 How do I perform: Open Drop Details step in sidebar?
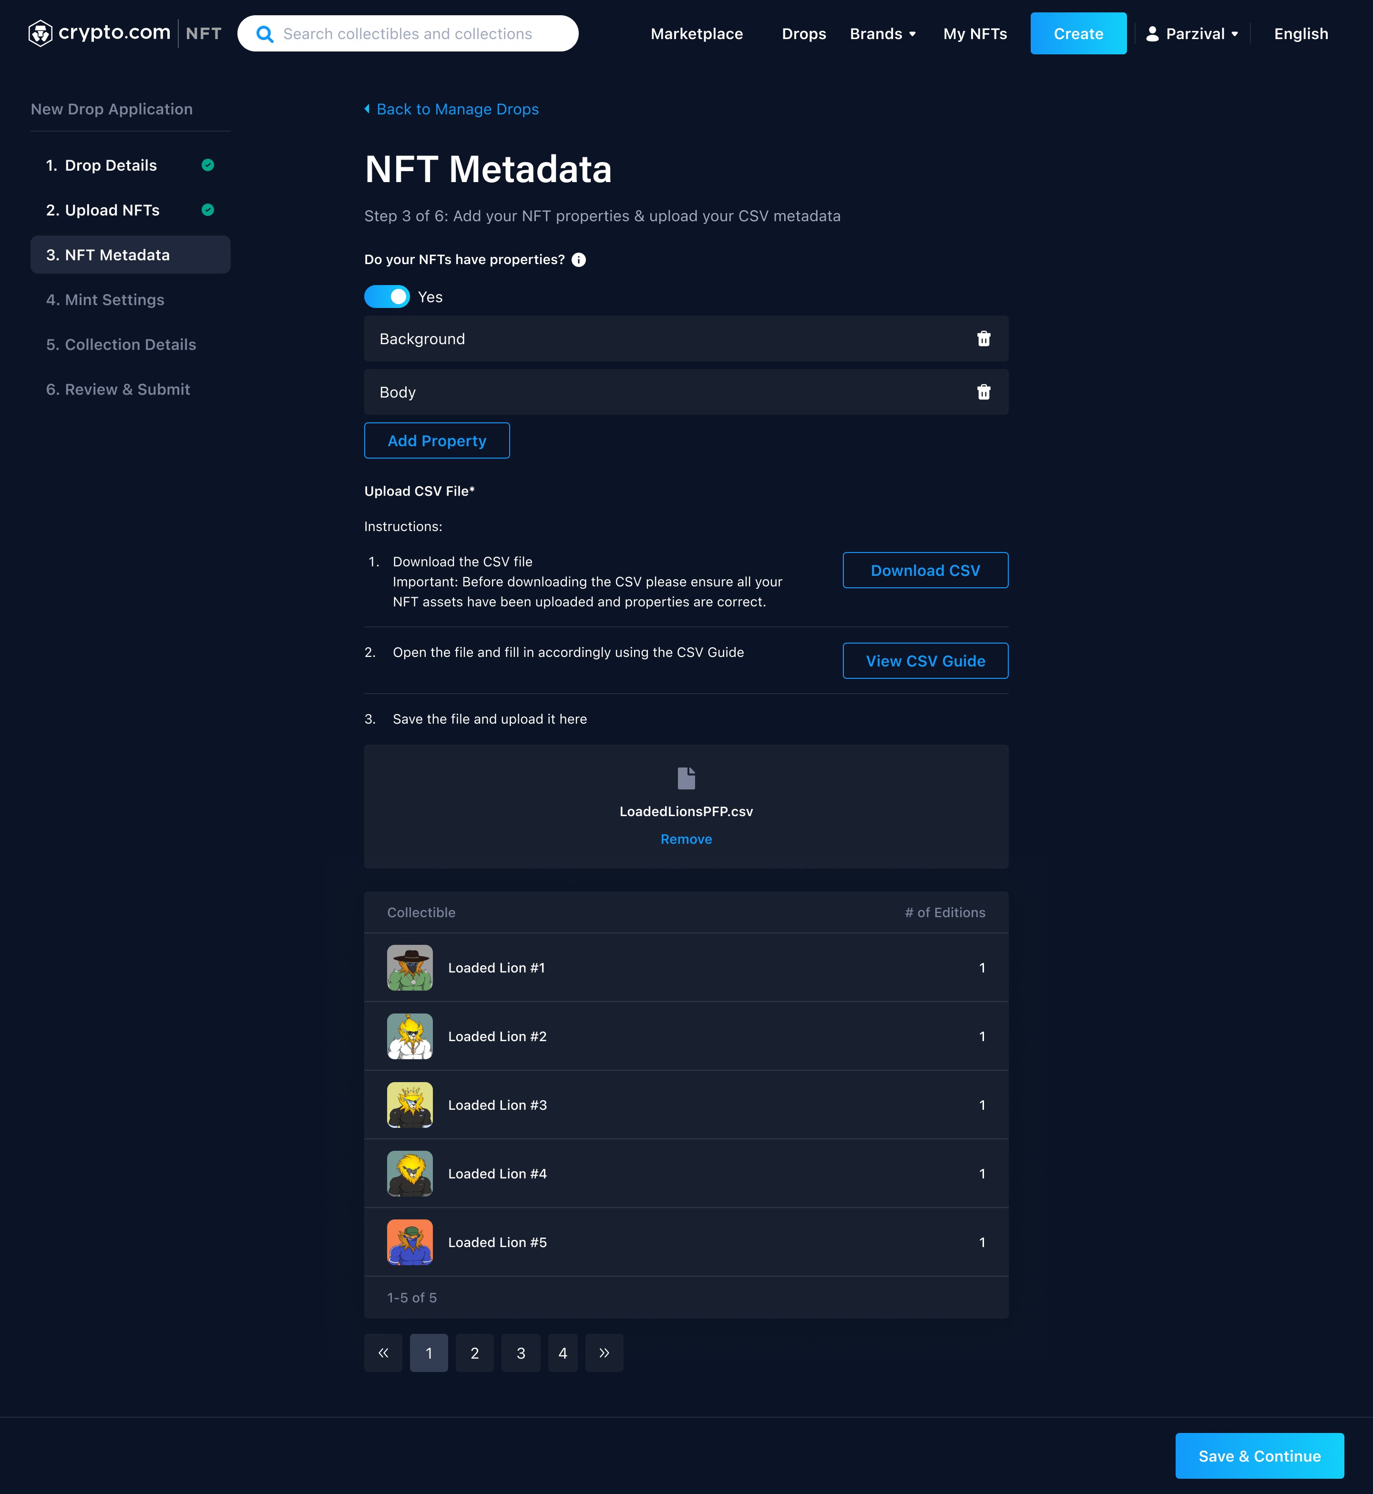tap(111, 165)
